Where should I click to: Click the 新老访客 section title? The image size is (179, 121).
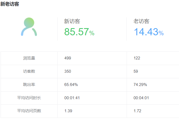pos(10,4)
